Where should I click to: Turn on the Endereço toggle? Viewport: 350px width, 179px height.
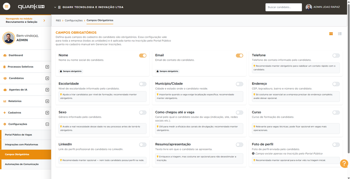click(336, 84)
